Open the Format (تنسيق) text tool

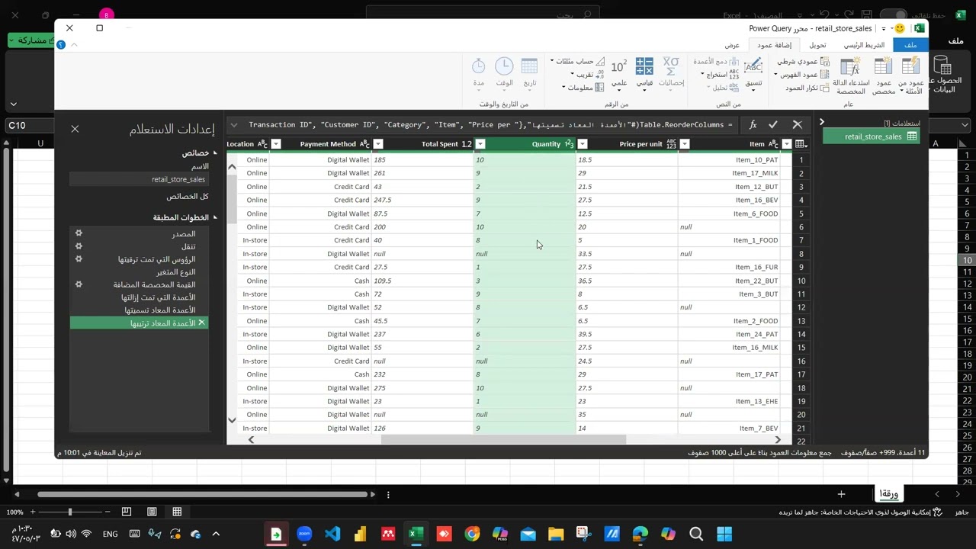[x=753, y=73]
